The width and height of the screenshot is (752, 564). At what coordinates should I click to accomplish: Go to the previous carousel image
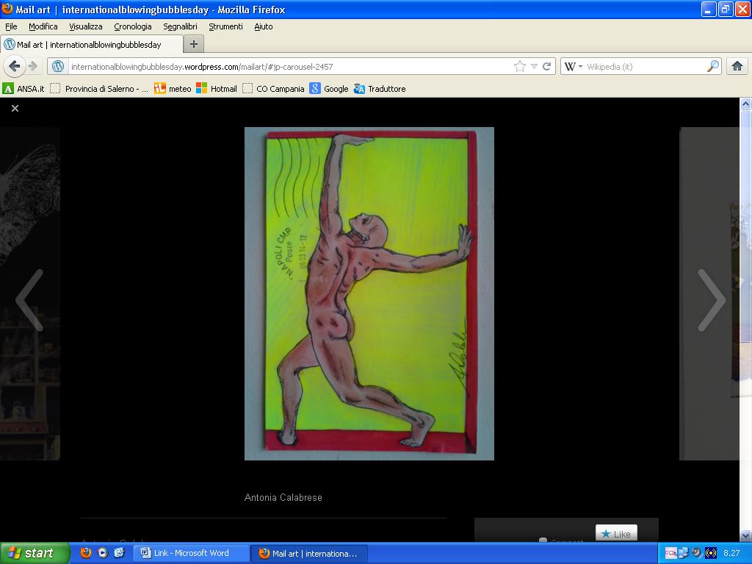pos(29,300)
